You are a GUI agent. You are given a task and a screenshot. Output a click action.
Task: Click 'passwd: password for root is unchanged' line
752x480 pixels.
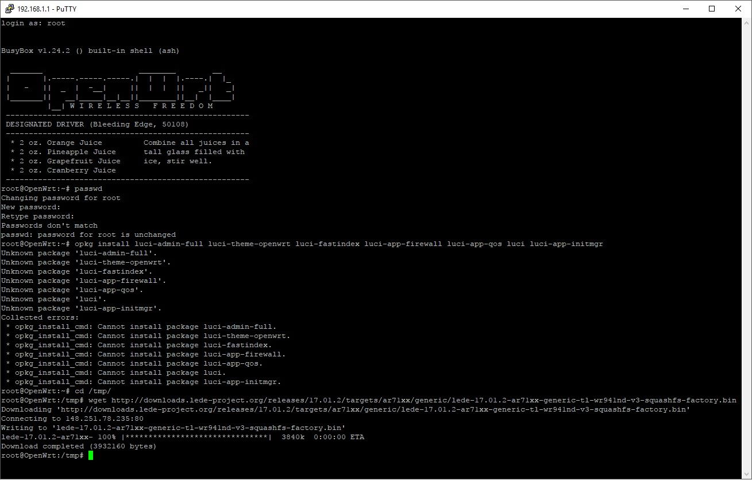[88, 235]
